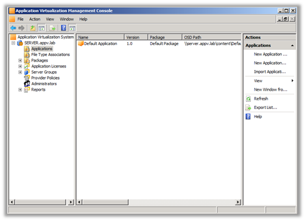Click the 1.0 version cell

(x=130, y=44)
